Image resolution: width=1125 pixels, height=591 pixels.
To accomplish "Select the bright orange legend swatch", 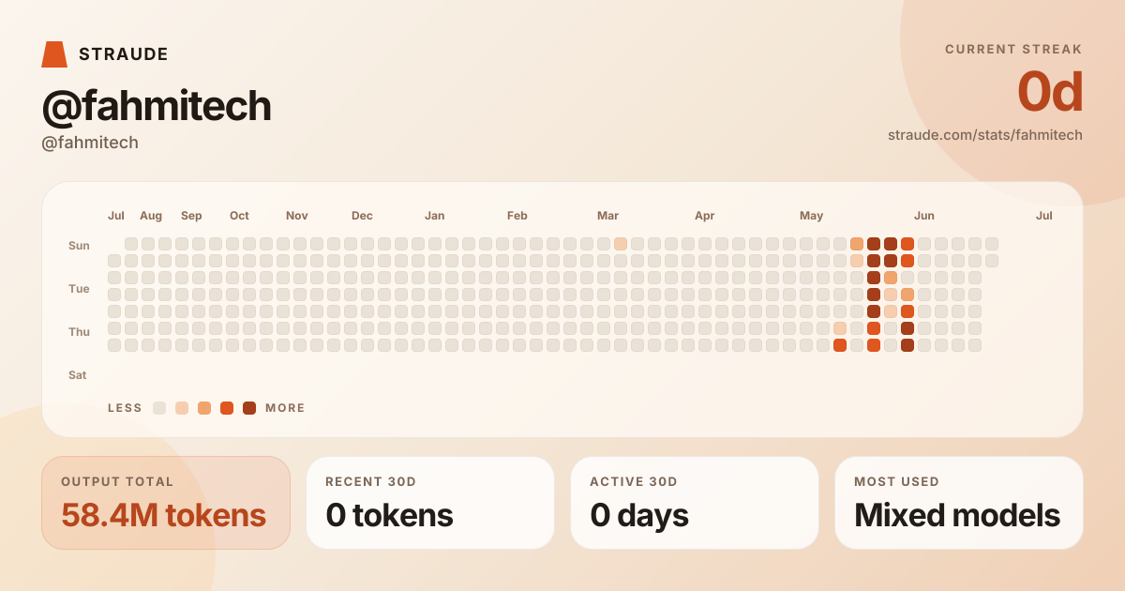I will pyautogui.click(x=227, y=408).
